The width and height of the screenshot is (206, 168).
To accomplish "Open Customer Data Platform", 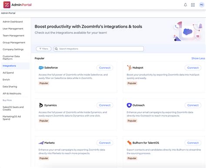I will pyautogui.click(x=11, y=58).
